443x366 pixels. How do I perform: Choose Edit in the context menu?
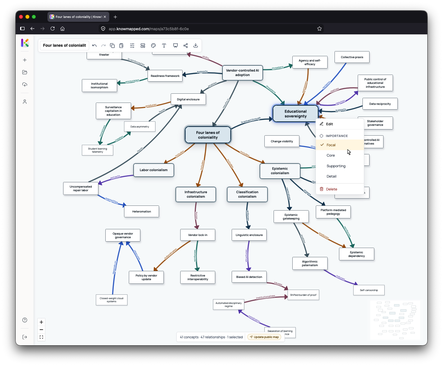coord(340,124)
